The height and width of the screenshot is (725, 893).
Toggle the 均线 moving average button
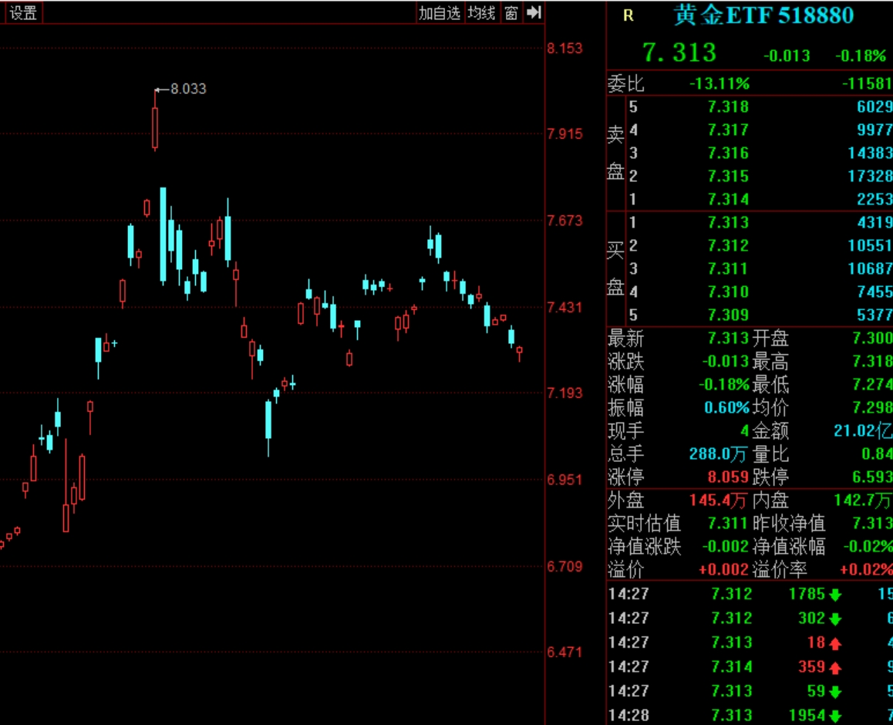tap(482, 12)
